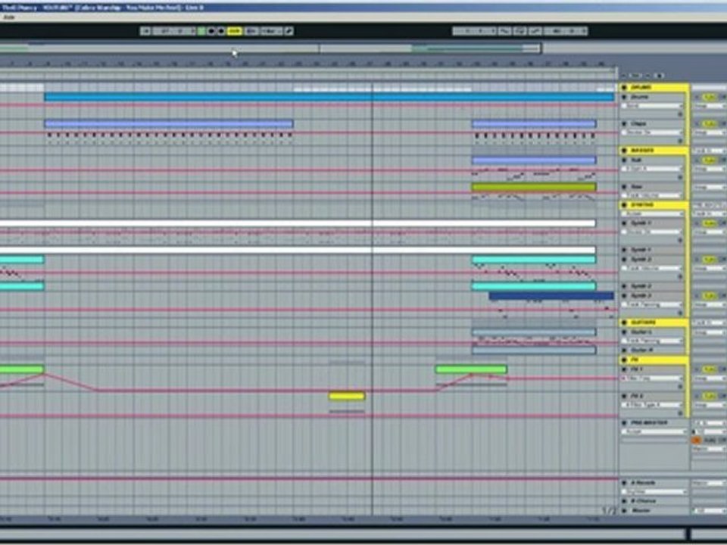Screen dimensions: 727x545
Task: Select the dark blue Synth 3 clip
Action: click(551, 296)
